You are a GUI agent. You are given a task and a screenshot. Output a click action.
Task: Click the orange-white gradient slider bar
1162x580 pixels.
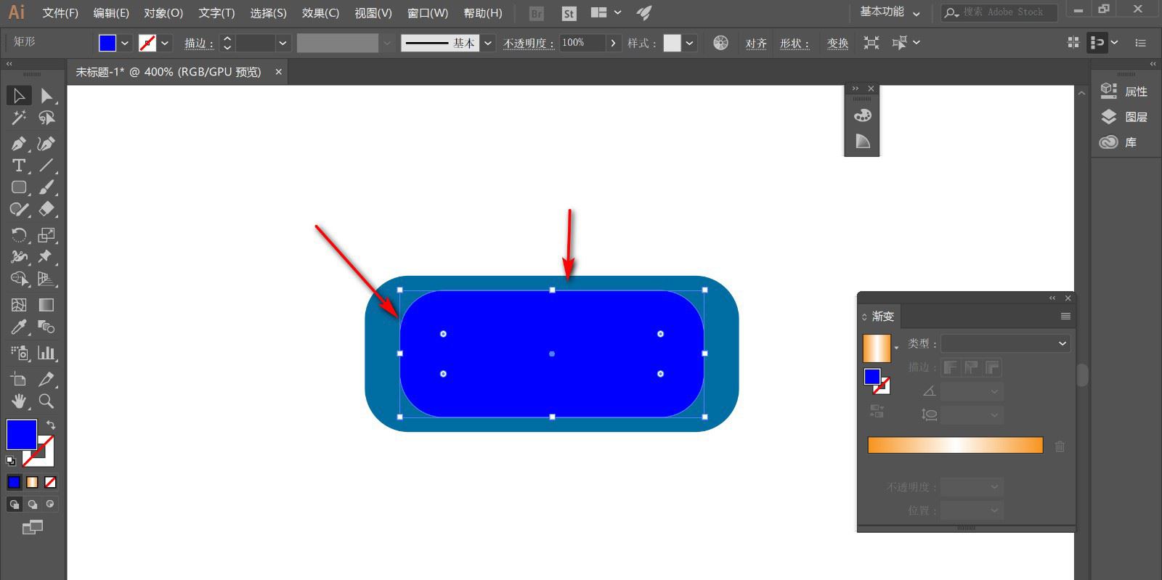955,445
